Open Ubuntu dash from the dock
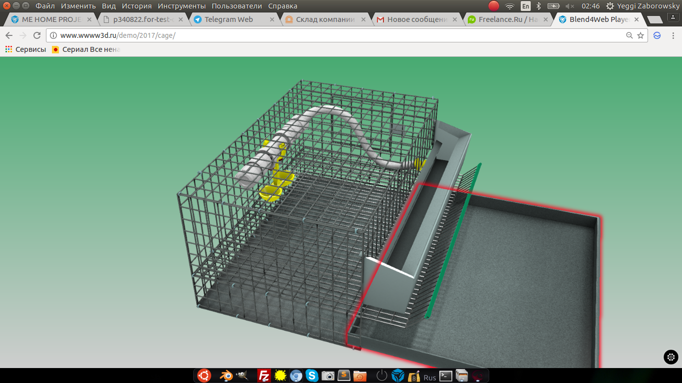This screenshot has width=682, height=383. tap(204, 376)
